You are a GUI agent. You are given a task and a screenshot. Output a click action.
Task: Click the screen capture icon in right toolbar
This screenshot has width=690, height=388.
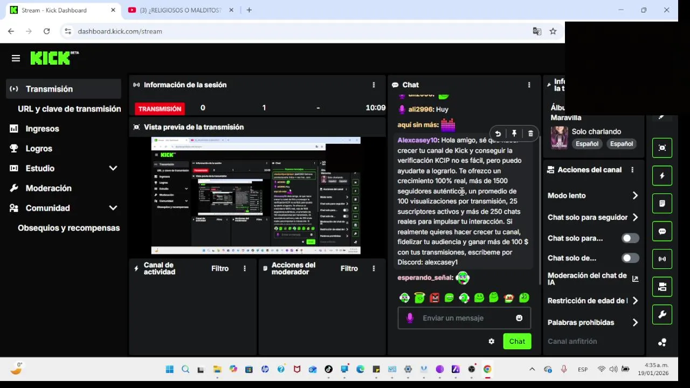663,148
